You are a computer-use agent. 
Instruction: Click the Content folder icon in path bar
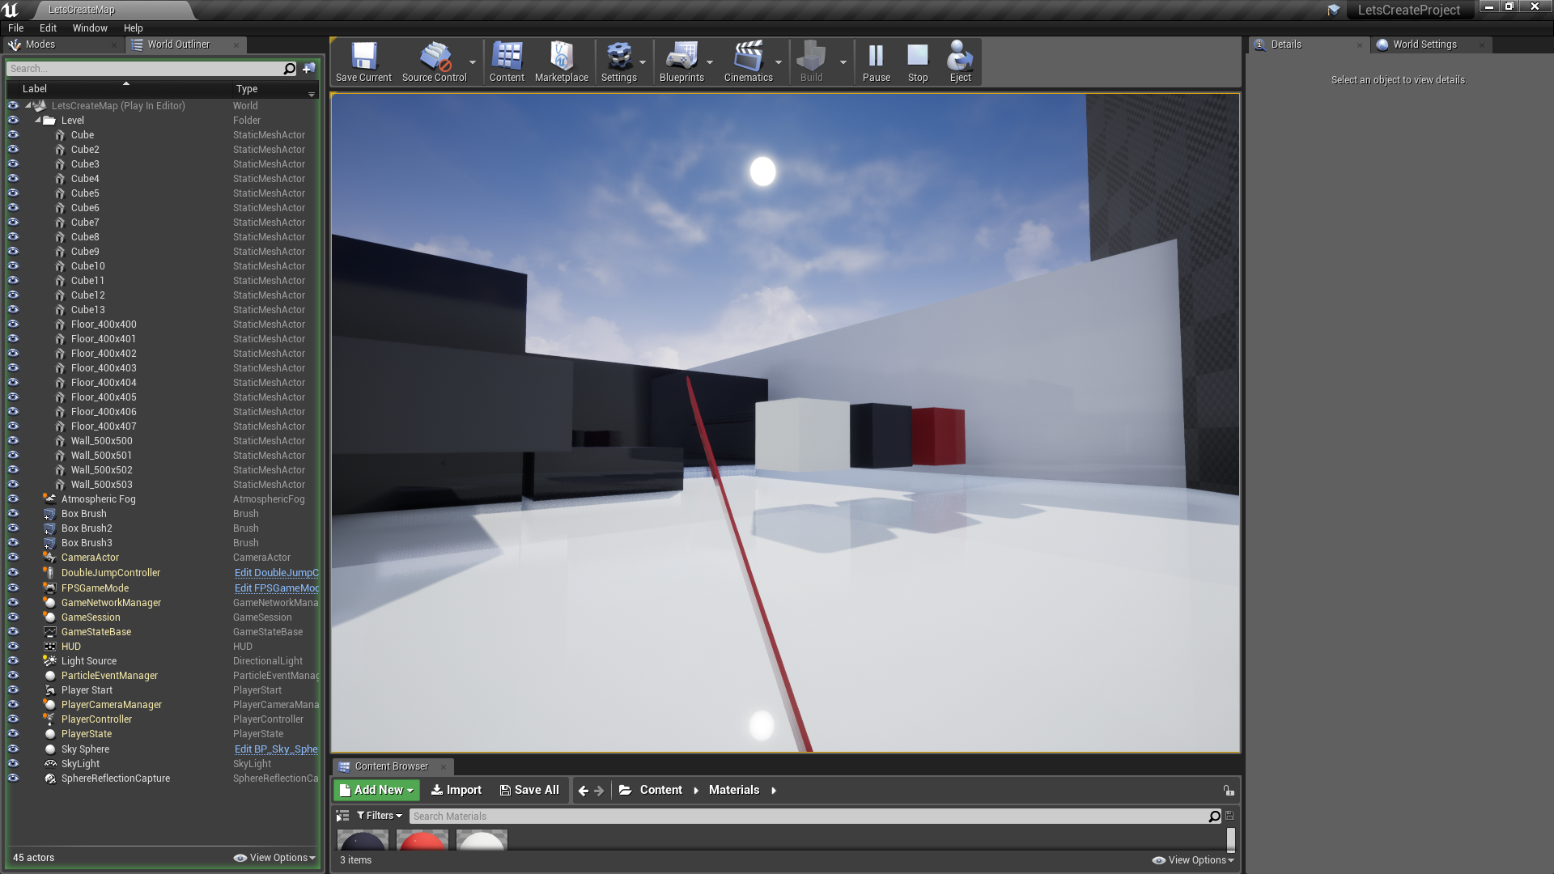pyautogui.click(x=626, y=791)
